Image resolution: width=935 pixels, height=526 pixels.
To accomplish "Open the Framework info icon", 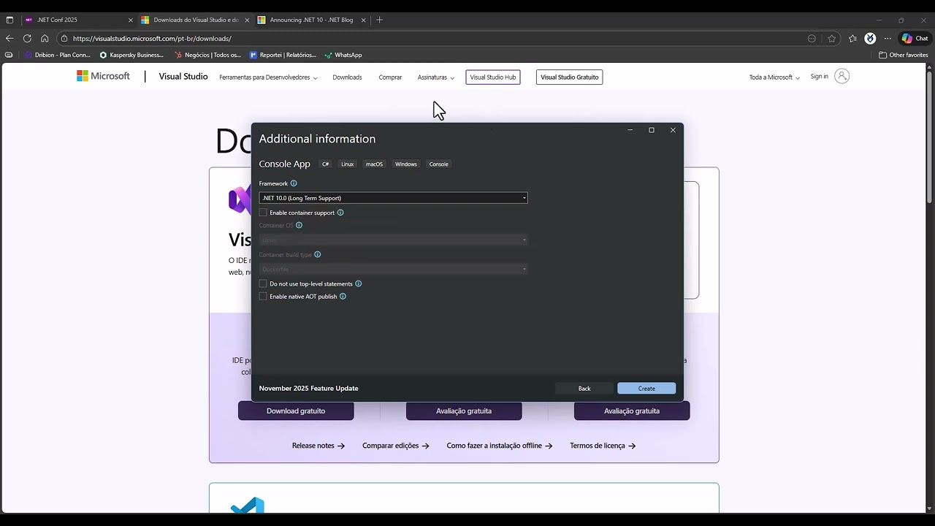I will [294, 183].
